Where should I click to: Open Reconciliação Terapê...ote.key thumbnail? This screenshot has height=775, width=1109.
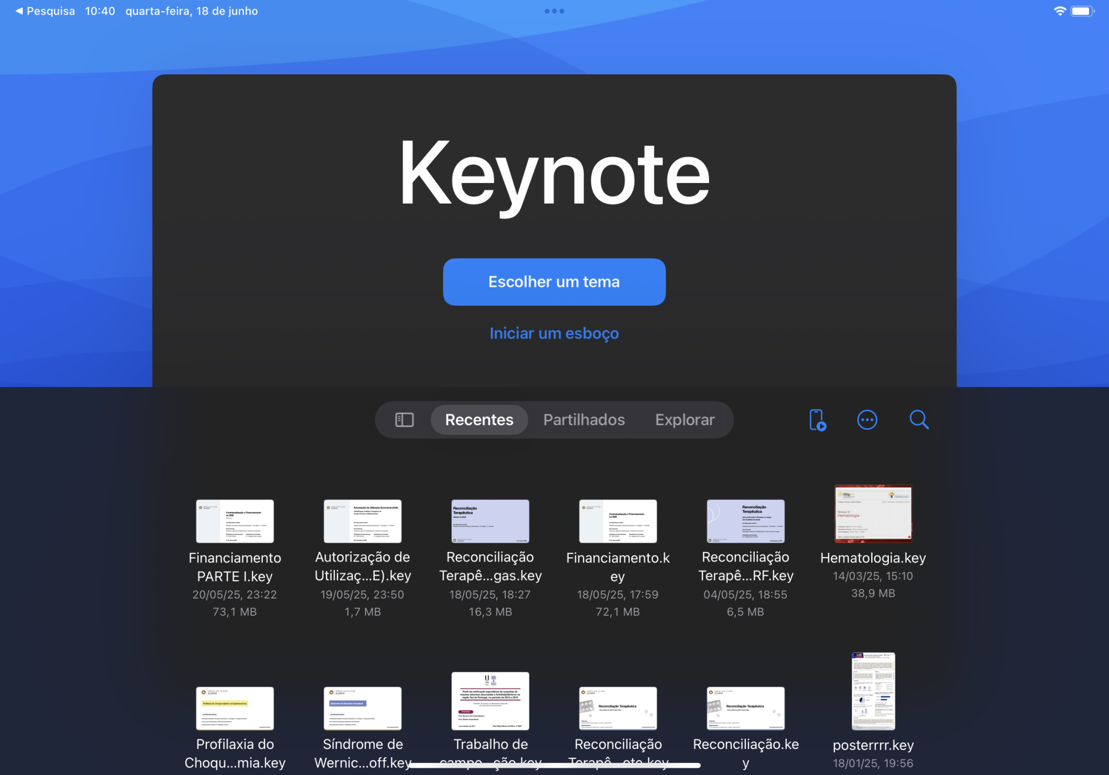point(618,708)
